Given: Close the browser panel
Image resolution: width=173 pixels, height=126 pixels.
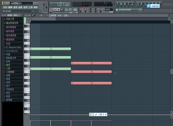Looking at the screenshot, I should (22, 15).
